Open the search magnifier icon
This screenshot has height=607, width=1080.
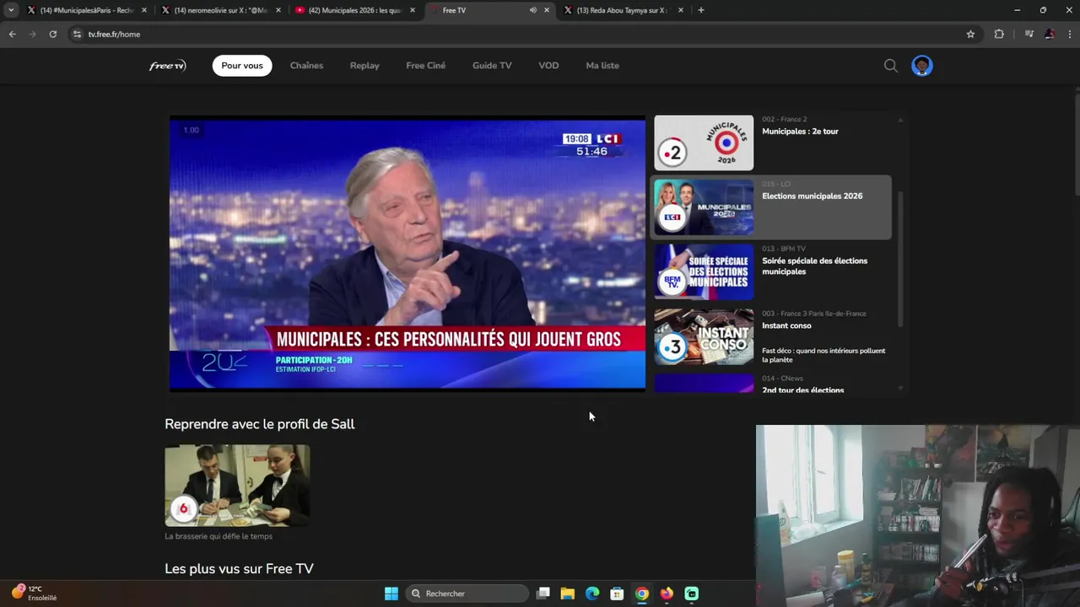coord(891,66)
